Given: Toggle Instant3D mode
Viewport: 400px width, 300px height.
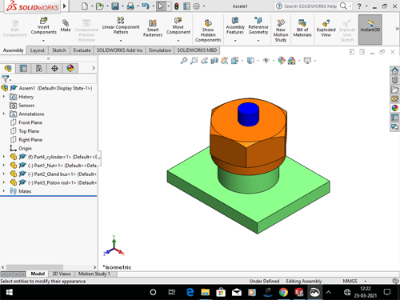Looking at the screenshot, I should click(x=370, y=30).
